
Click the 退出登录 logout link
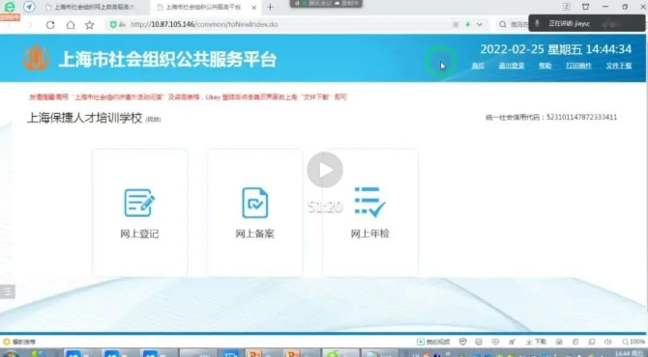[x=512, y=66]
